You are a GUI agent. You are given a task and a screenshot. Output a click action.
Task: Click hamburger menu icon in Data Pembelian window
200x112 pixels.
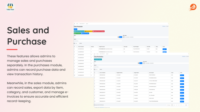[95, 54]
